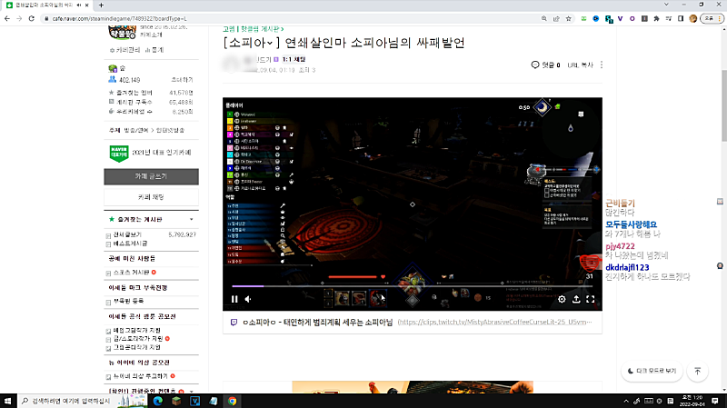The height and width of the screenshot is (408, 727).
Task: Expand the 즐겨찾는 게시판 dropdown arrow
Action: point(192,219)
